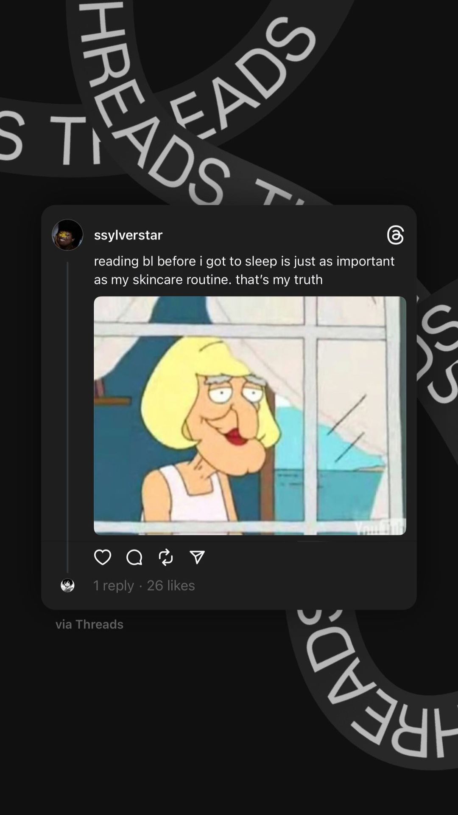Click the YouTube watermark on the meme image
This screenshot has width=458, height=815.
380,527
